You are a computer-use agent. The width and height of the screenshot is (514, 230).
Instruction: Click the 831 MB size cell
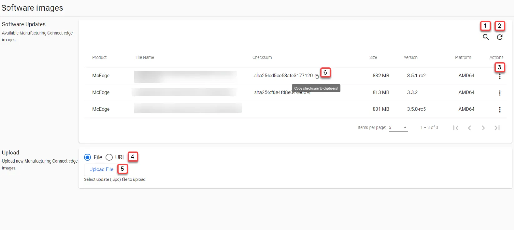pyautogui.click(x=381, y=109)
